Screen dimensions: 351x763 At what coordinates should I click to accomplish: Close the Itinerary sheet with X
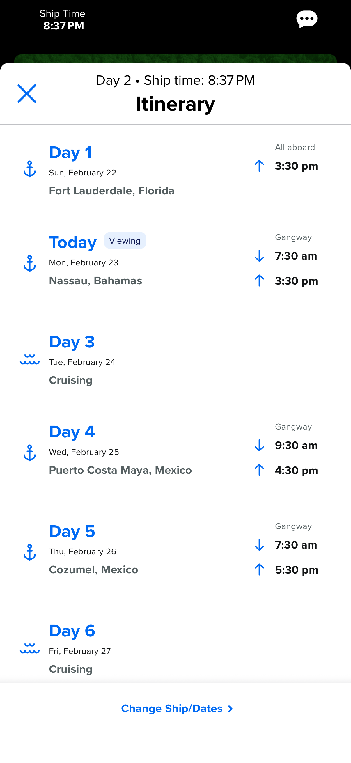pyautogui.click(x=27, y=94)
